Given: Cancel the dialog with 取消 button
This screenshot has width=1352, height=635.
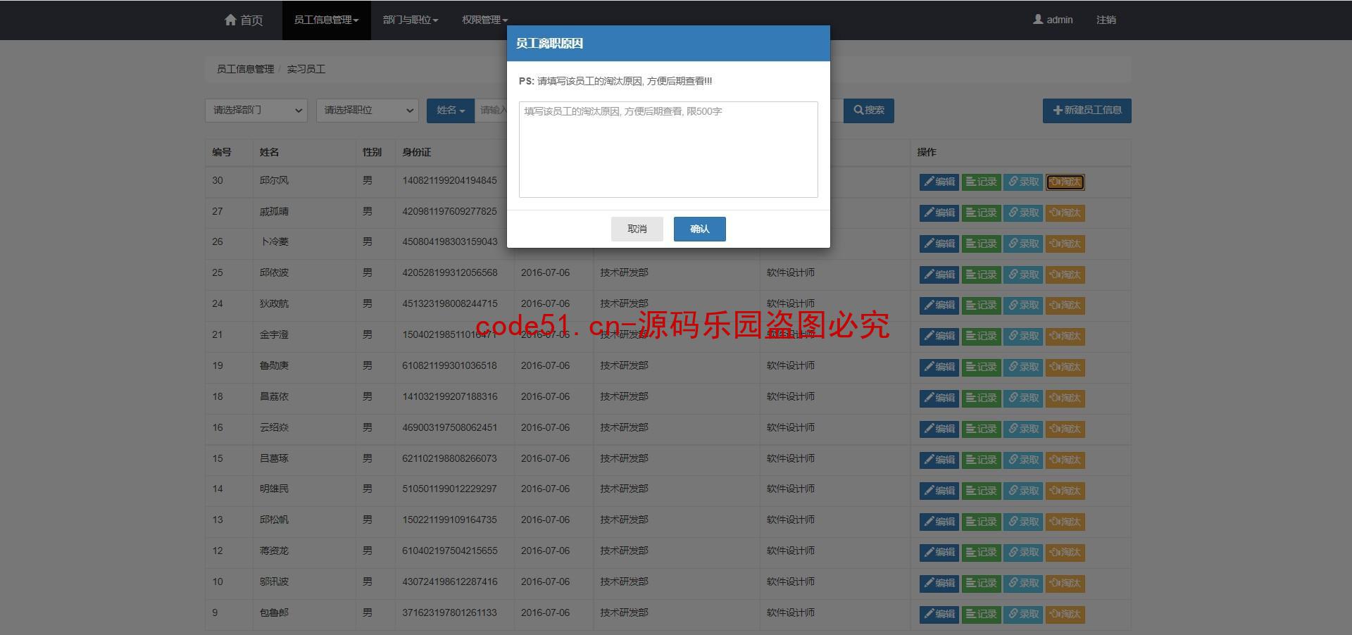Looking at the screenshot, I should [637, 229].
